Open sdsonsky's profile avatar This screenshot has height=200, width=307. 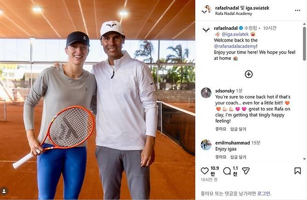[x=206, y=93]
